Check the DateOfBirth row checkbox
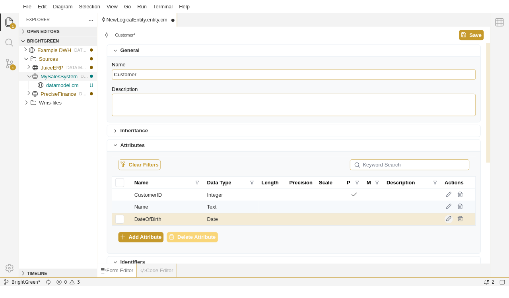 tap(120, 219)
